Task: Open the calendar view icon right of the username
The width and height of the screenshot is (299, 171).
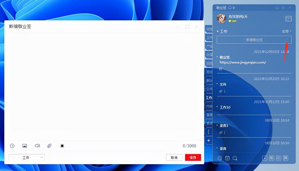Action: (288, 19)
